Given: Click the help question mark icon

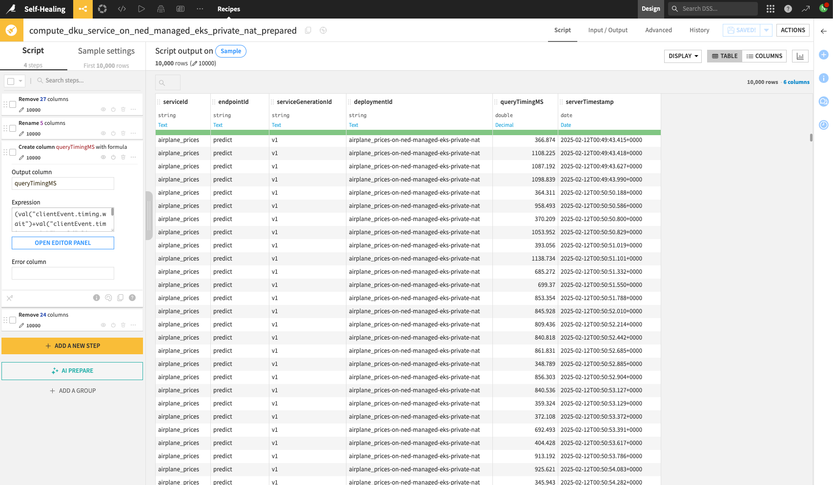Looking at the screenshot, I should pos(787,9).
